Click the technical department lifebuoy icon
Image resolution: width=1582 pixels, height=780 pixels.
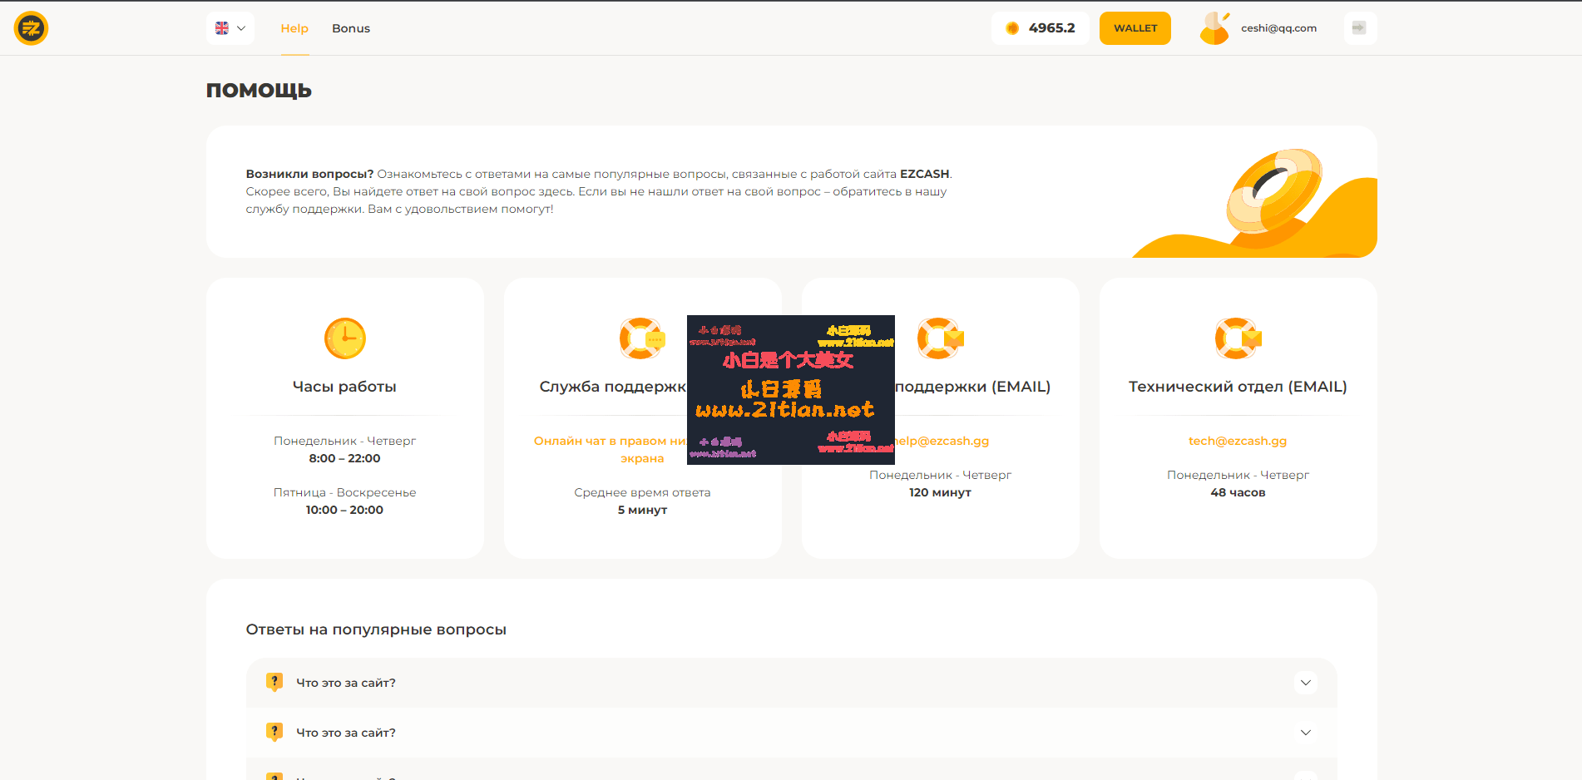(1237, 338)
